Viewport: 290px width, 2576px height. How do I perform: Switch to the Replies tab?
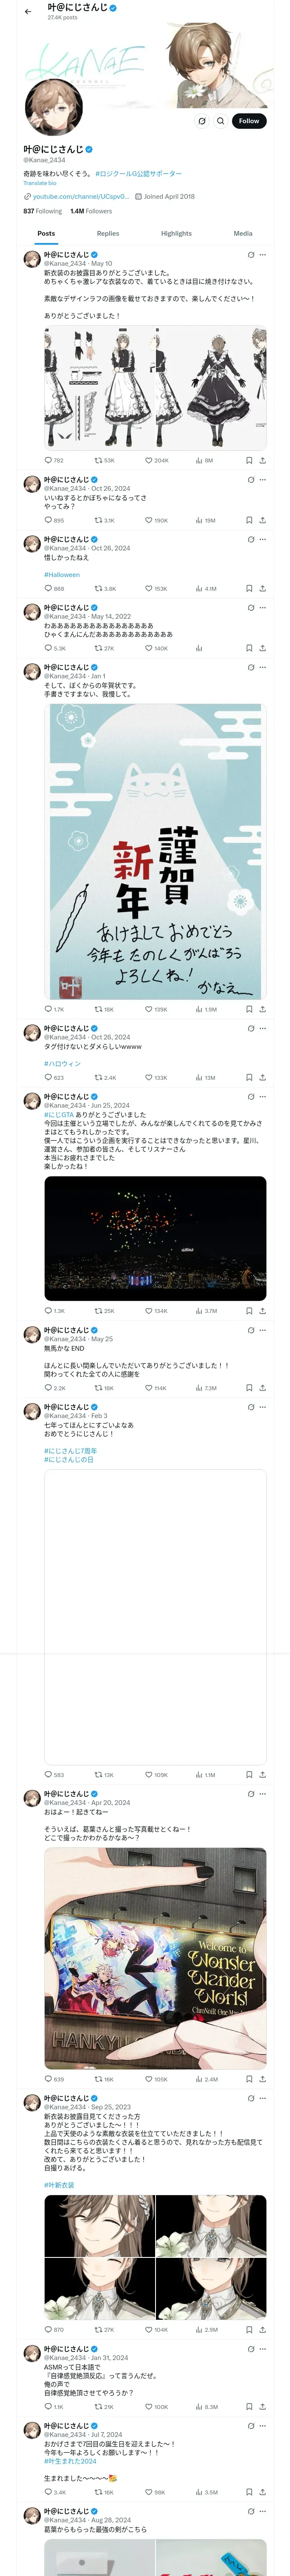[108, 233]
